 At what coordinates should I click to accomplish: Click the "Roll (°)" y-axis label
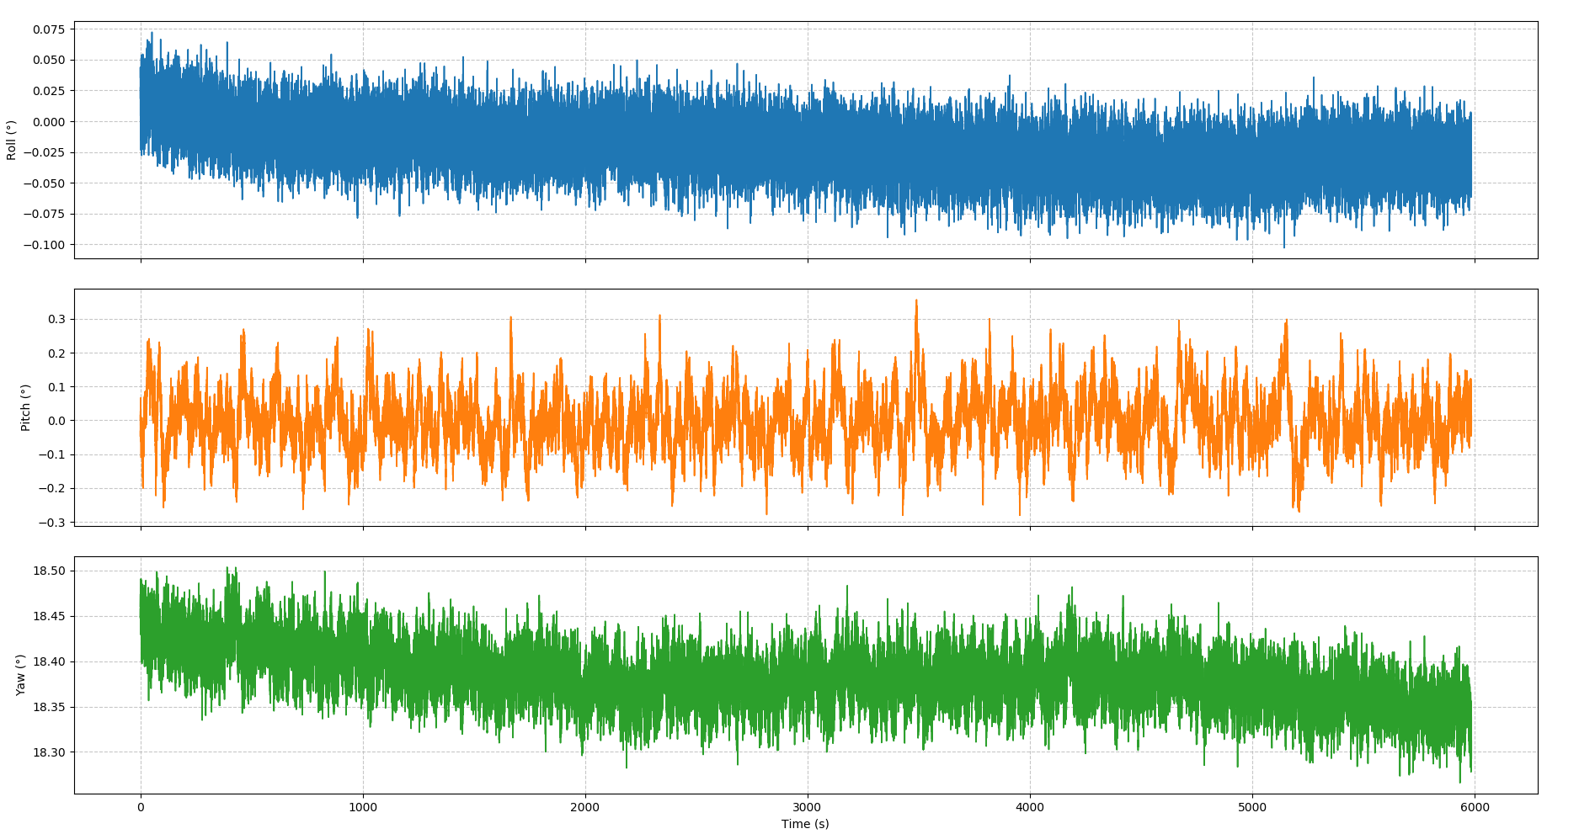click(12, 140)
